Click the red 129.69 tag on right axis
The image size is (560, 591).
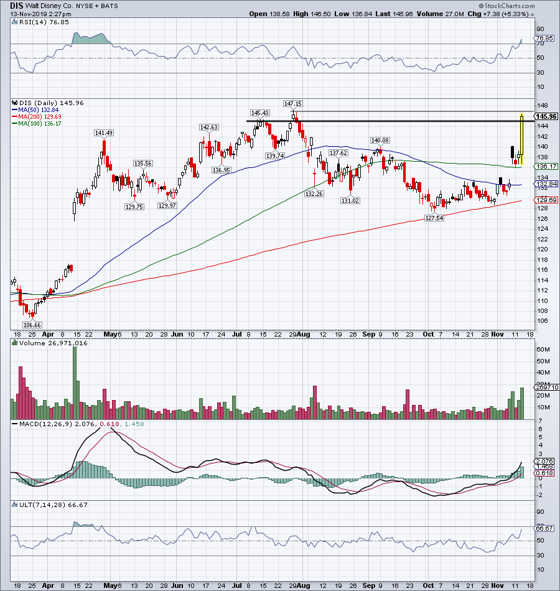546,200
